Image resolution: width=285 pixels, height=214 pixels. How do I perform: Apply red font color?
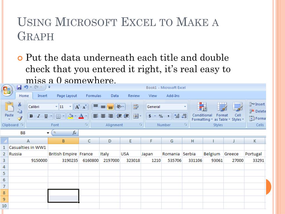pyautogui.click(x=81, y=116)
